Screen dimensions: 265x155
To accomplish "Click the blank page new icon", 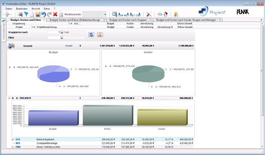I will (32, 15).
